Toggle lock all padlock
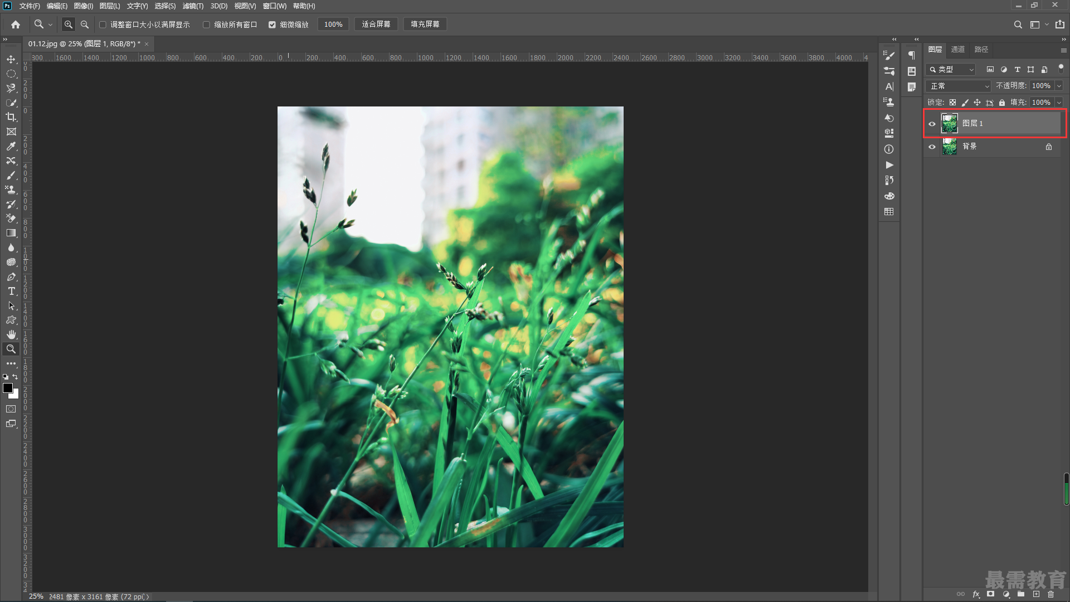1070x602 pixels. click(x=1002, y=103)
